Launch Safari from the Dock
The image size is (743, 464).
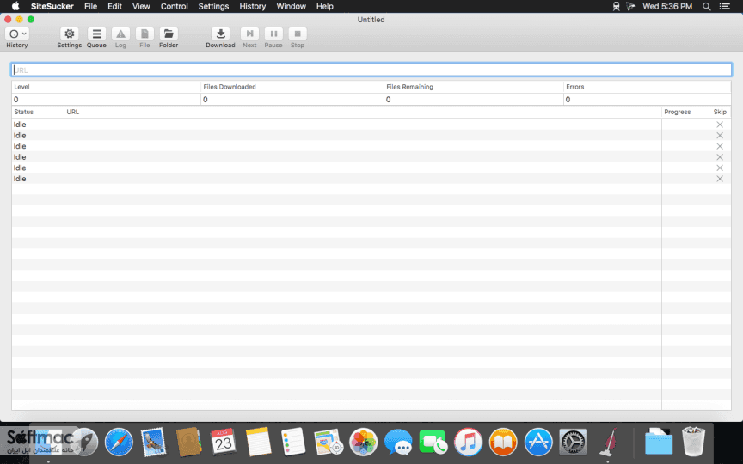coord(119,442)
